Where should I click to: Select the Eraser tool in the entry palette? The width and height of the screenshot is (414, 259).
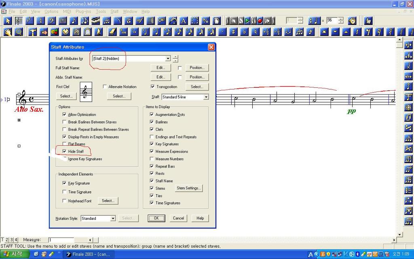pos(113,32)
